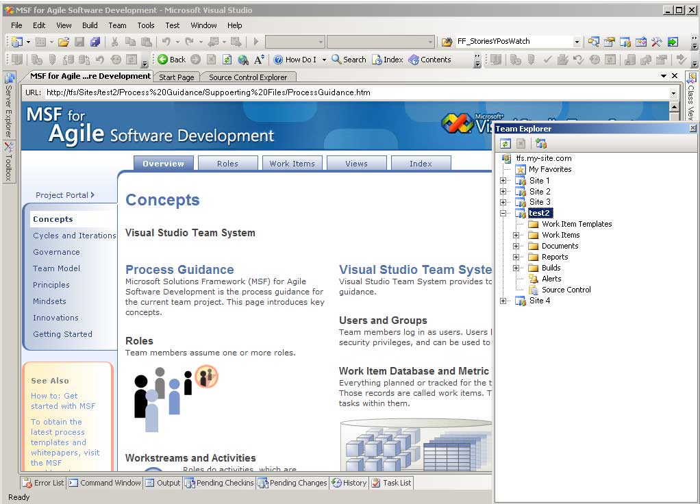Open the Pending Checkins panel tab
Image resolution: width=700 pixels, height=504 pixels.
point(219,483)
